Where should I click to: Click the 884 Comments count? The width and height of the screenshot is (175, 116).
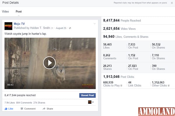point(24,103)
